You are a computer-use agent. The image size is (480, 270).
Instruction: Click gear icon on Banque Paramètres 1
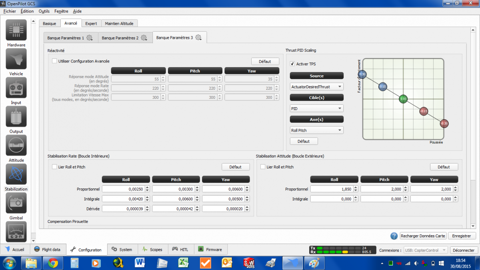90,38
